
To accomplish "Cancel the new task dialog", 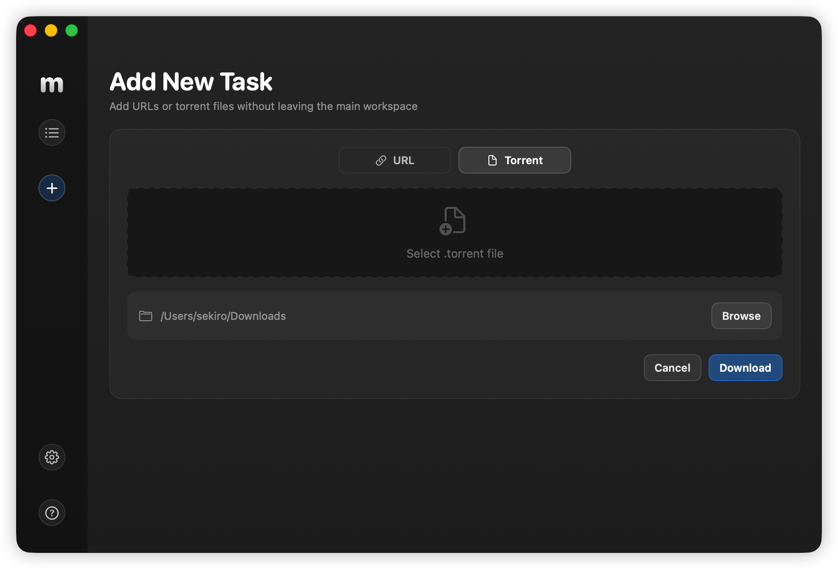I will click(672, 368).
